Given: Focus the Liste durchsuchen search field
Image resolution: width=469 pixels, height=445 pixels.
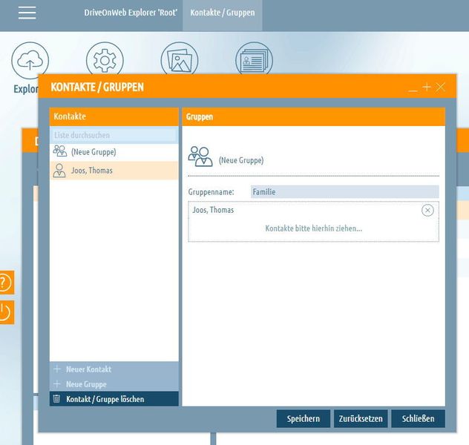Looking at the screenshot, I should 114,135.
